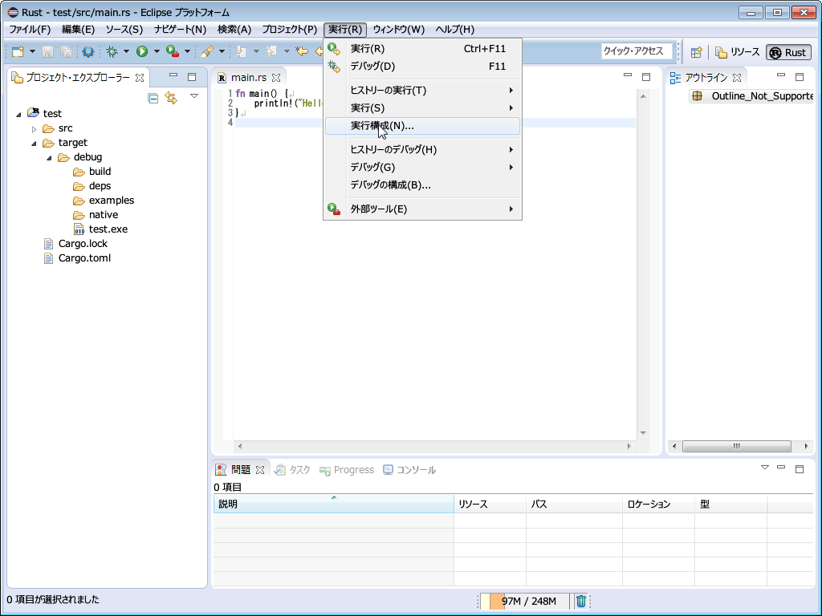
Task: Select デバッグの構成(B)... menu entry
Action: (x=422, y=185)
